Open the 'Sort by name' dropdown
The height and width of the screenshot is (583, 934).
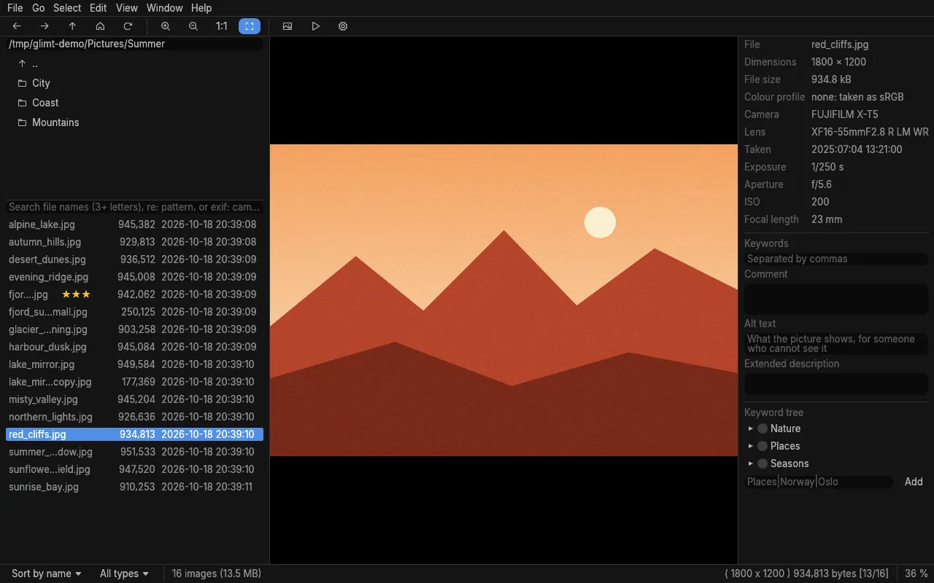point(46,574)
